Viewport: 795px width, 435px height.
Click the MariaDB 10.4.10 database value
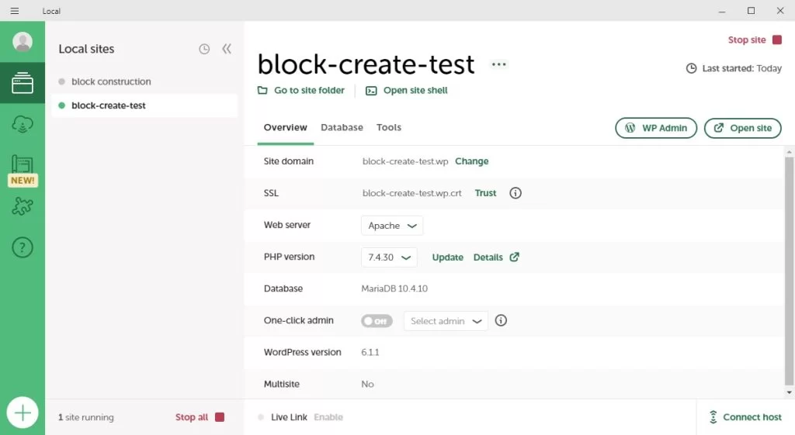pos(394,288)
